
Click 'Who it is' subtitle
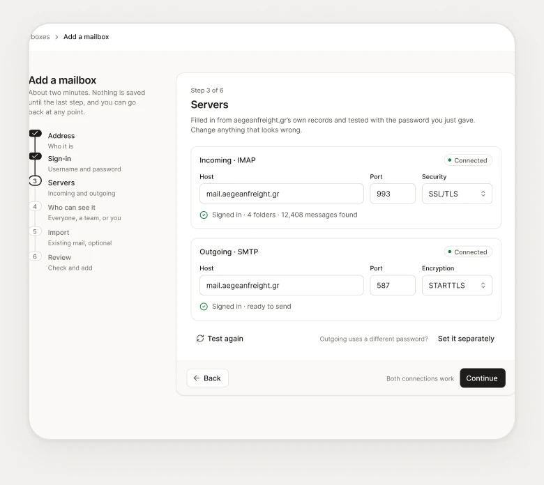tap(61, 146)
